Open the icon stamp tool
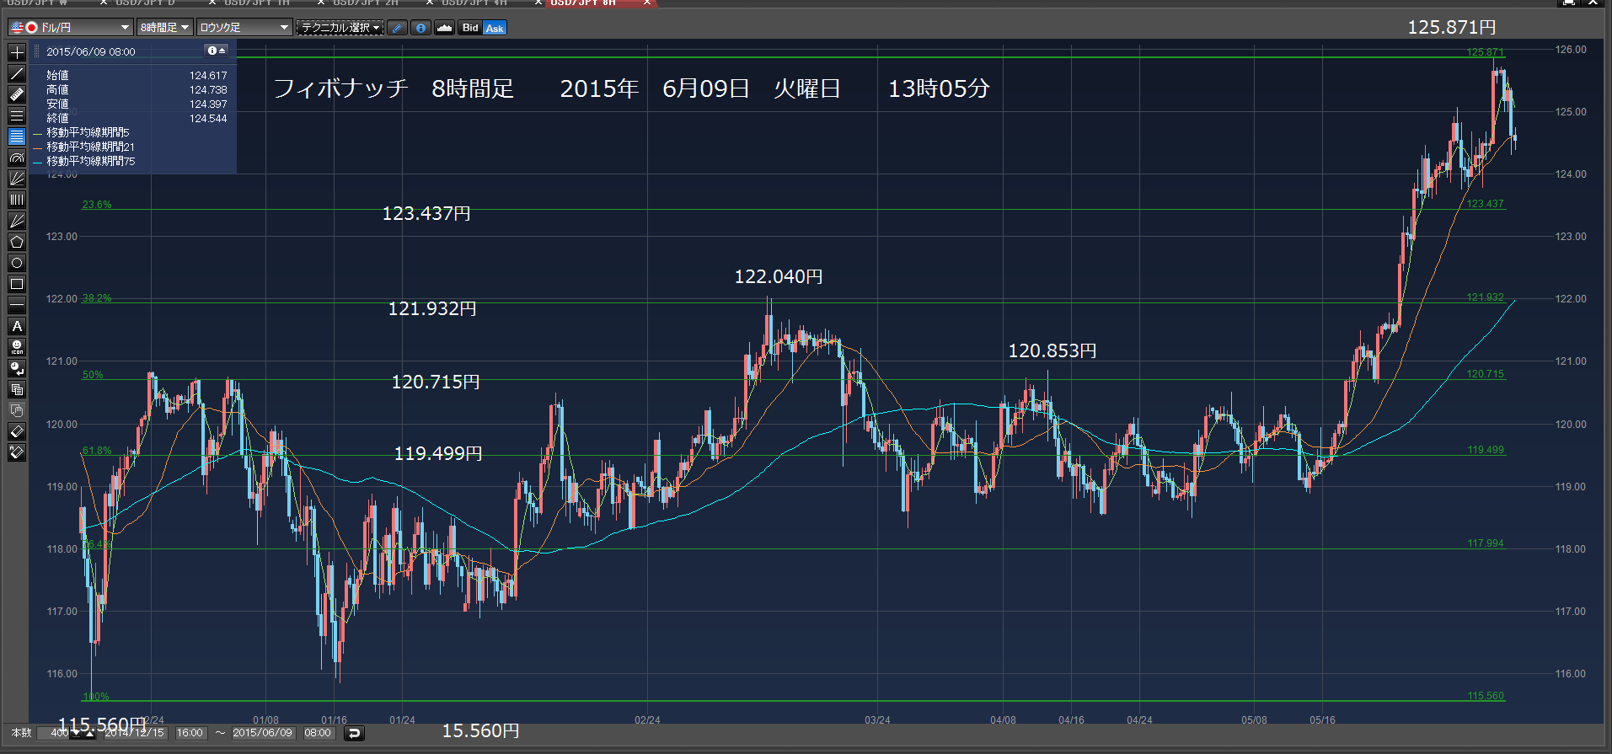 click(x=17, y=347)
